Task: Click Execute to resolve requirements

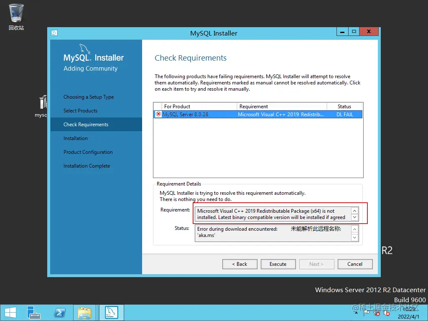Action: [x=278, y=264]
